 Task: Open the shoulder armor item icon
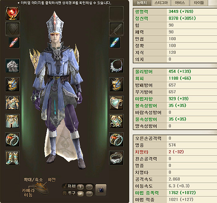[x=116, y=103]
